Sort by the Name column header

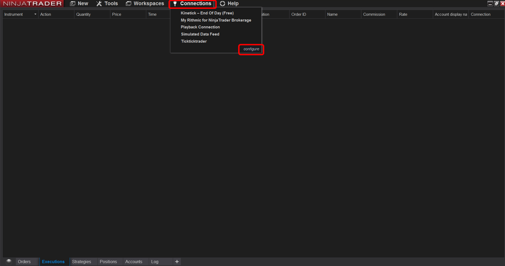(343, 14)
